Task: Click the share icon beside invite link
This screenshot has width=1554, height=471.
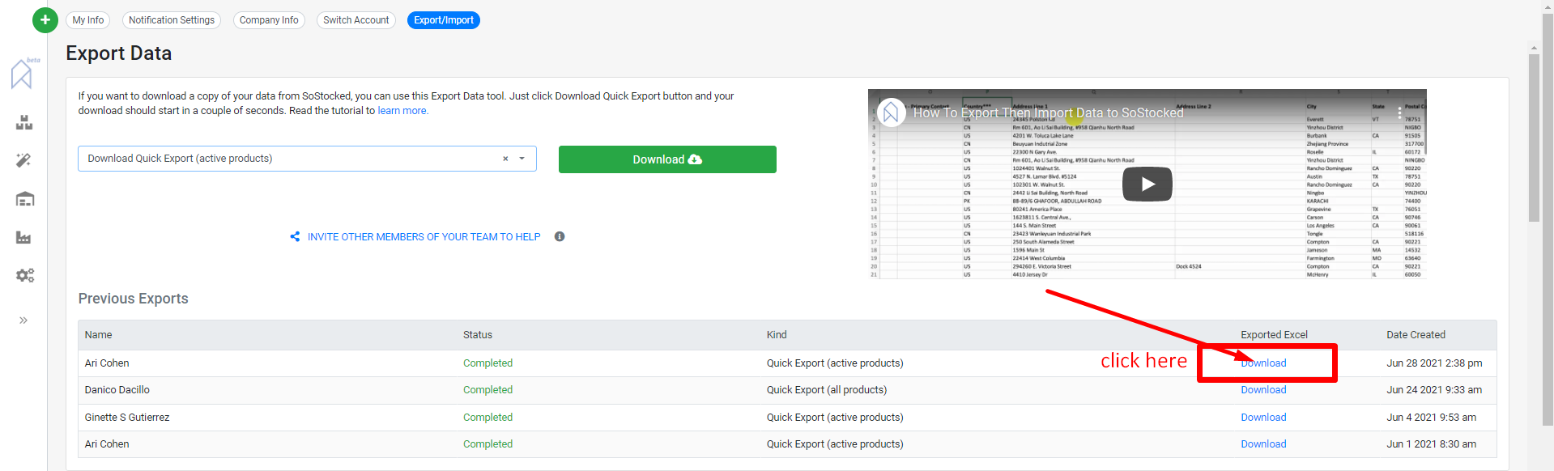Action: [x=295, y=236]
